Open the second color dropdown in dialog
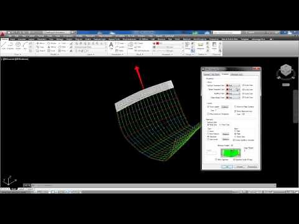Image resolution: width=299 pixels, height=224 pixels. 233,90
